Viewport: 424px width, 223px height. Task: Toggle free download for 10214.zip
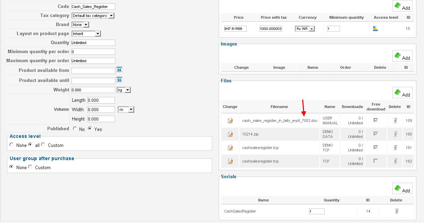coord(376,134)
